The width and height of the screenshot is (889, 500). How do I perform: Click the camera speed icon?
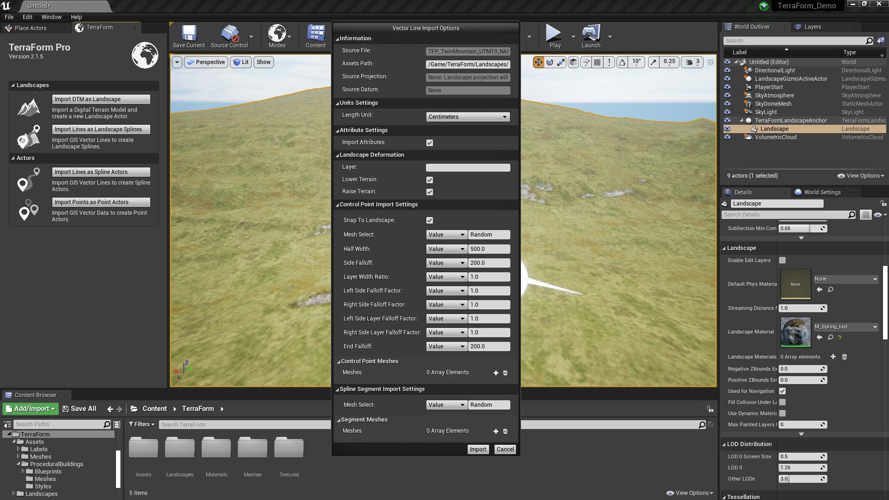[x=689, y=62]
